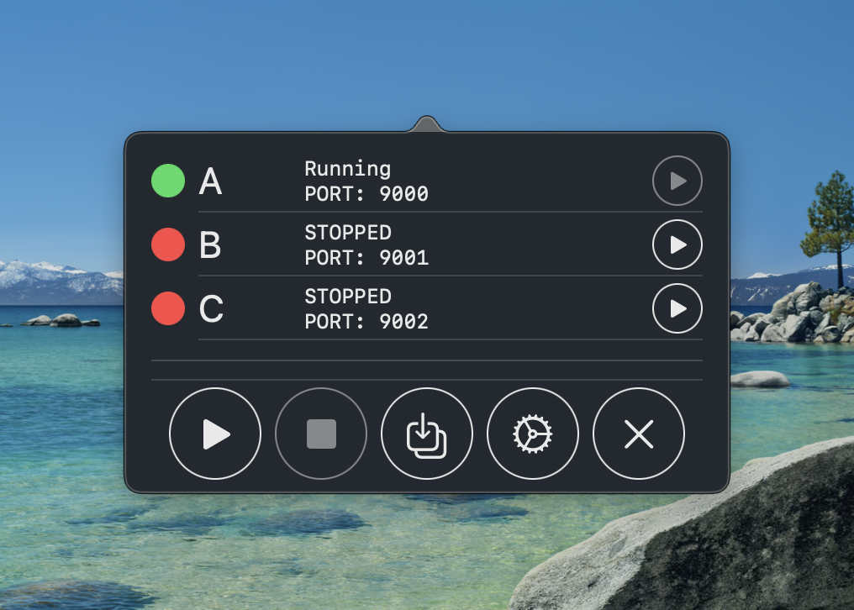Click server A's dimmed play icon
The width and height of the screenshot is (854, 610).
677,181
